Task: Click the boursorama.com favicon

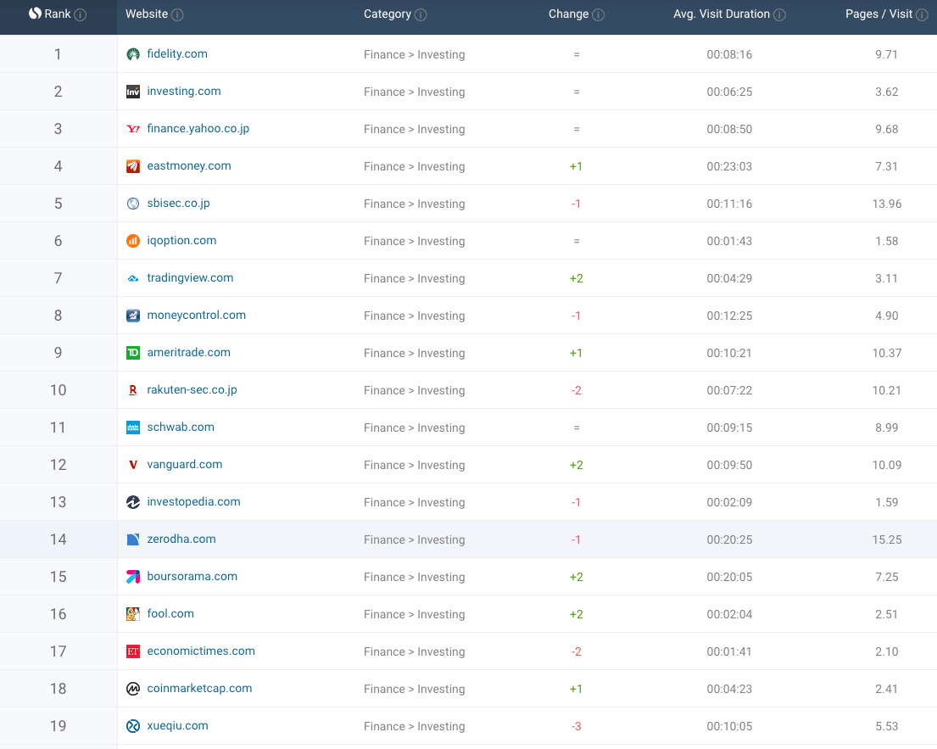Action: (132, 577)
